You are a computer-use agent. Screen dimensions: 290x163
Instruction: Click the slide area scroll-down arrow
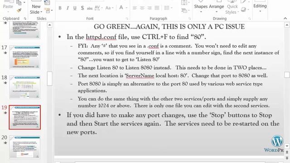coord(287,146)
